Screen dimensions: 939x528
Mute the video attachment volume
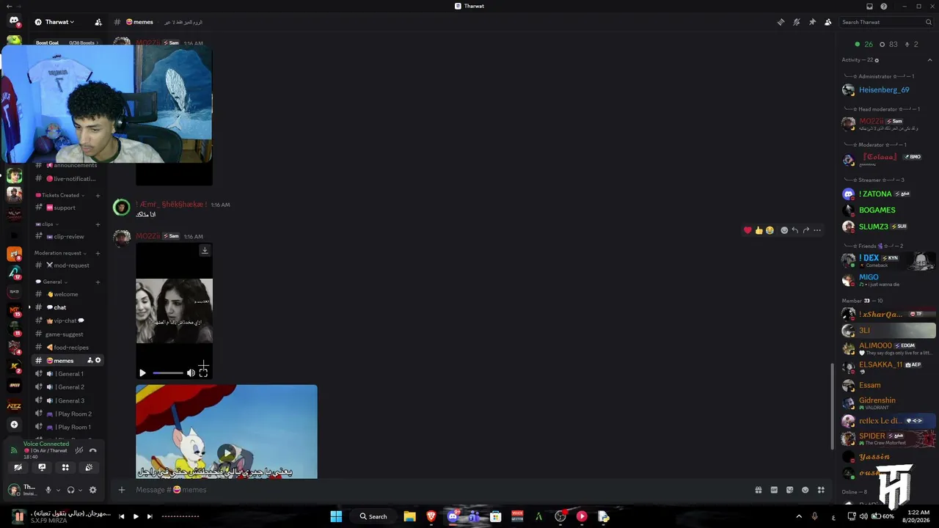click(x=191, y=373)
